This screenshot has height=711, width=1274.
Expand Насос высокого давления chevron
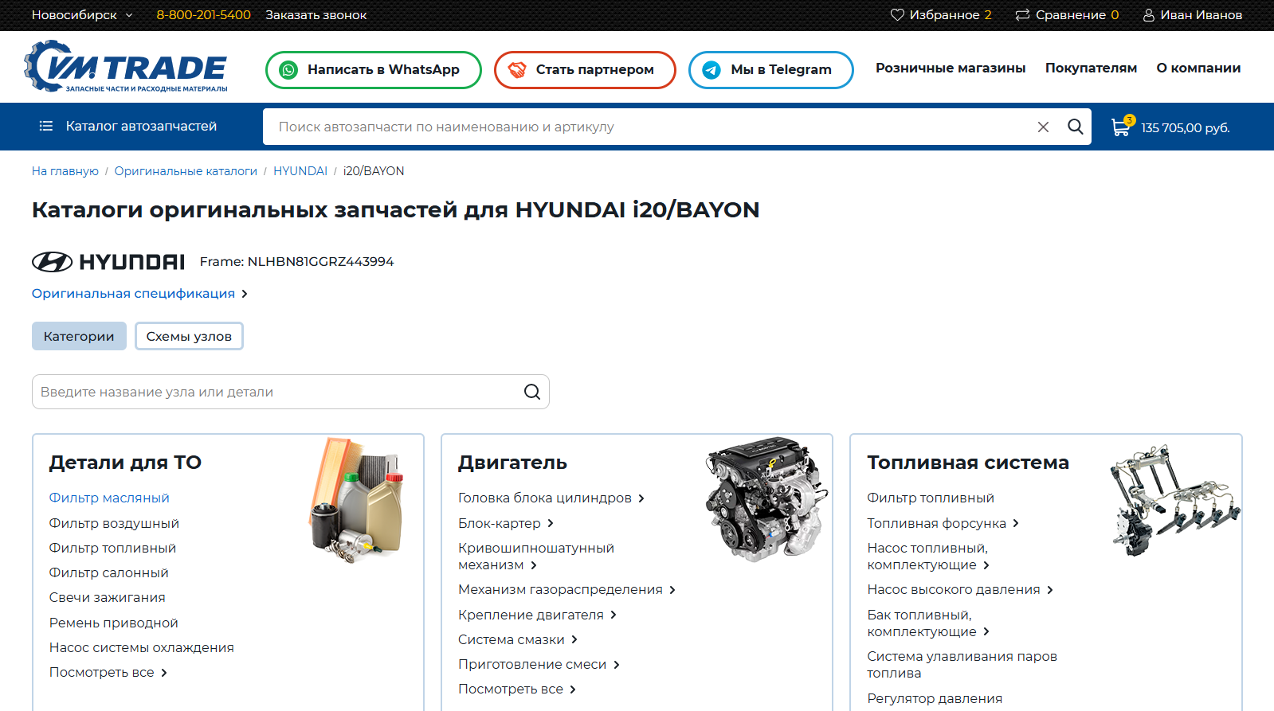[x=1050, y=590]
